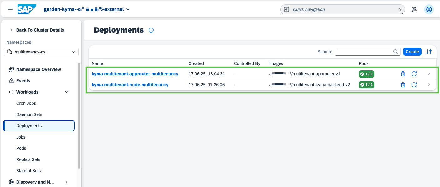Select Daemon Sets
This screenshot has width=440, height=187.
click(29, 114)
